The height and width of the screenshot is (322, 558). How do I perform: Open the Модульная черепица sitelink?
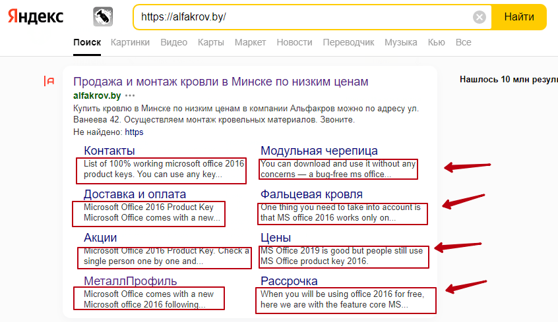(319, 151)
